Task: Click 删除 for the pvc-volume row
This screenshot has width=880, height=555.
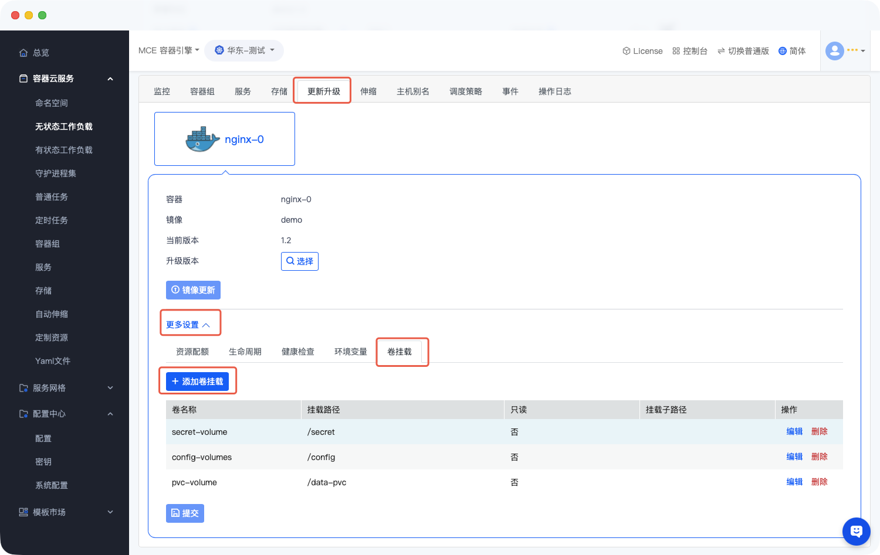Action: click(x=819, y=482)
